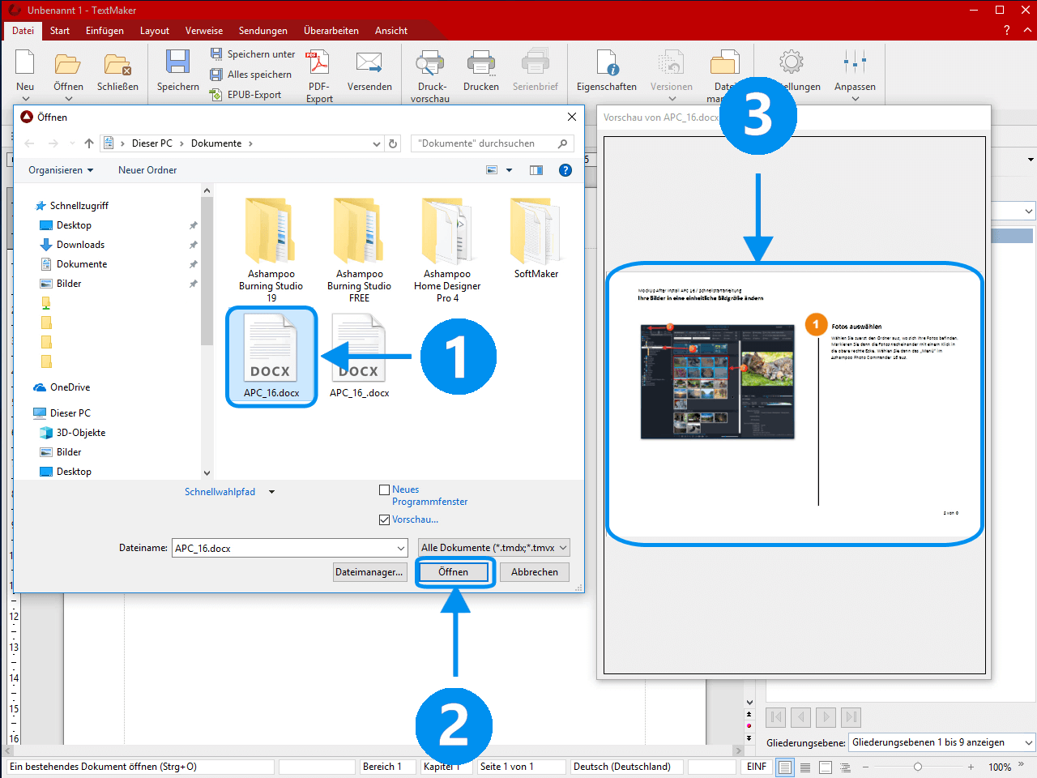Click Neuer Ordner in dialog toolbar
This screenshot has height=778, width=1037.
[x=147, y=170]
